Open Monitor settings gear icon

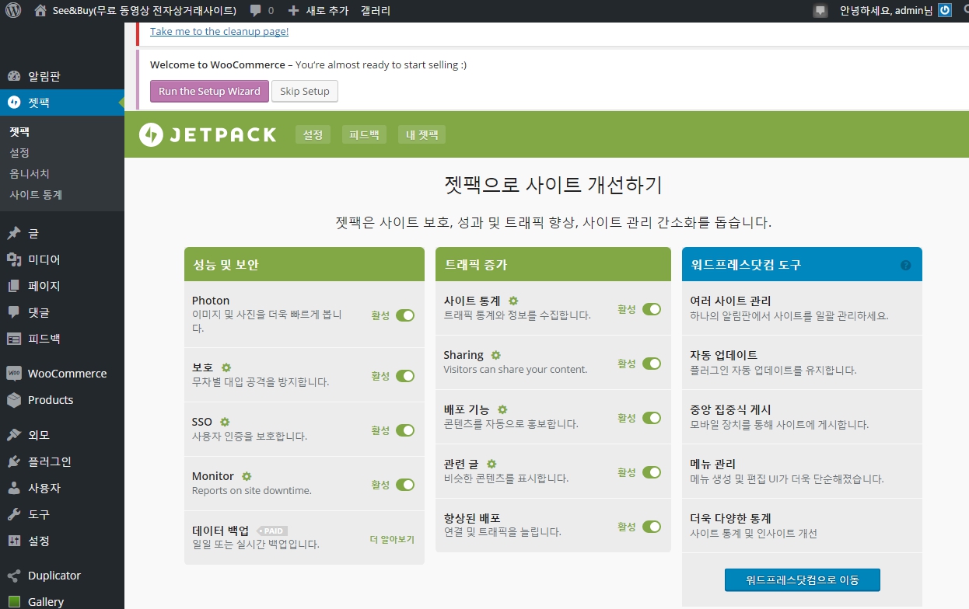247,476
